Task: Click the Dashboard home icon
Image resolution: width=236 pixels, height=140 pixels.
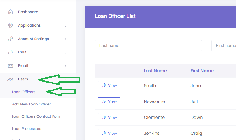Action: pos(10,12)
